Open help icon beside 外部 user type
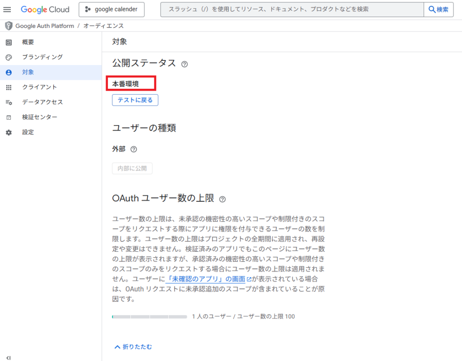Screen dimensions: 462x361 [x=134, y=149]
